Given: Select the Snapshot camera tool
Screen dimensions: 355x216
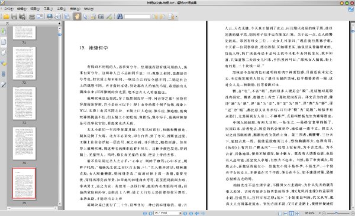Looking at the screenshot, I should [x=101, y=17].
